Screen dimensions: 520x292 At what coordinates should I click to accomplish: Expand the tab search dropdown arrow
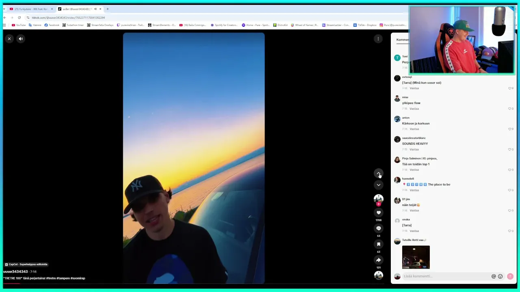coord(4,9)
